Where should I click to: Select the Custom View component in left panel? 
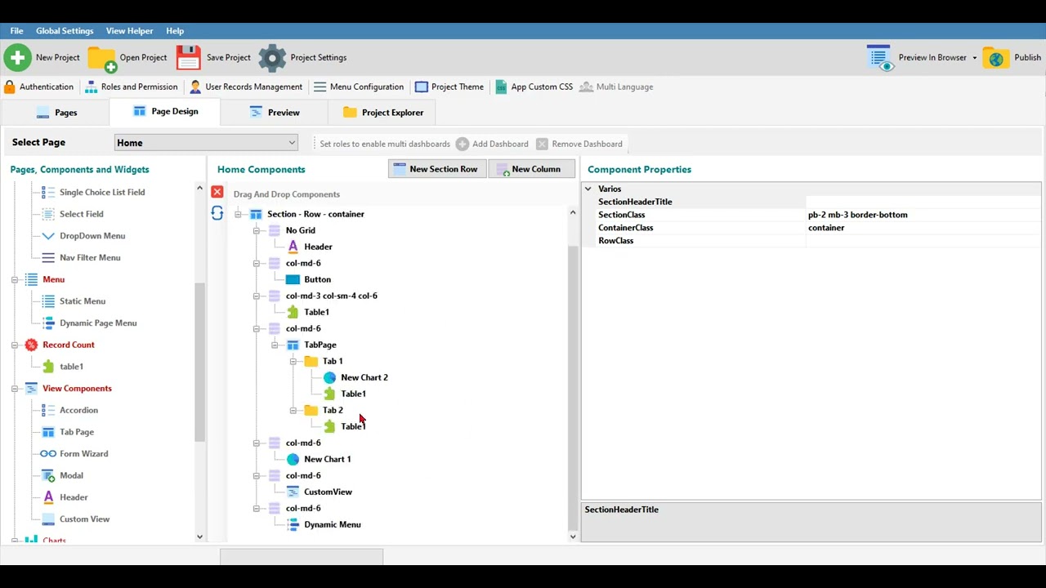tap(84, 519)
